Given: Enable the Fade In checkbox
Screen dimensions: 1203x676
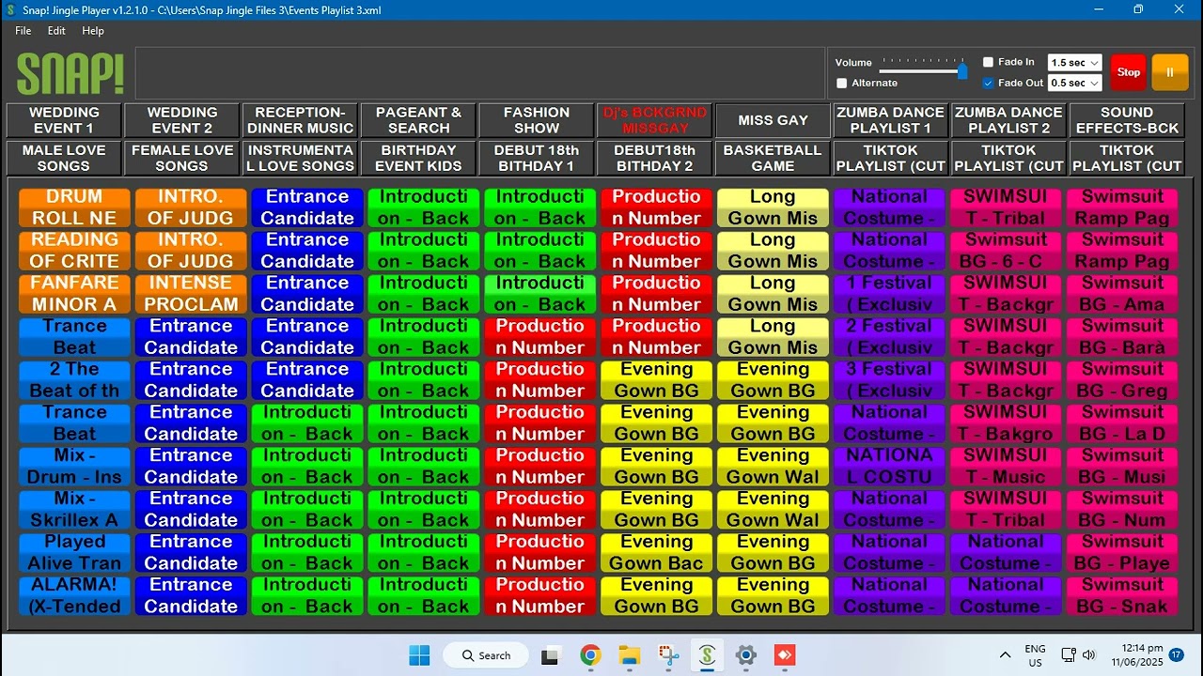Looking at the screenshot, I should click(x=988, y=62).
